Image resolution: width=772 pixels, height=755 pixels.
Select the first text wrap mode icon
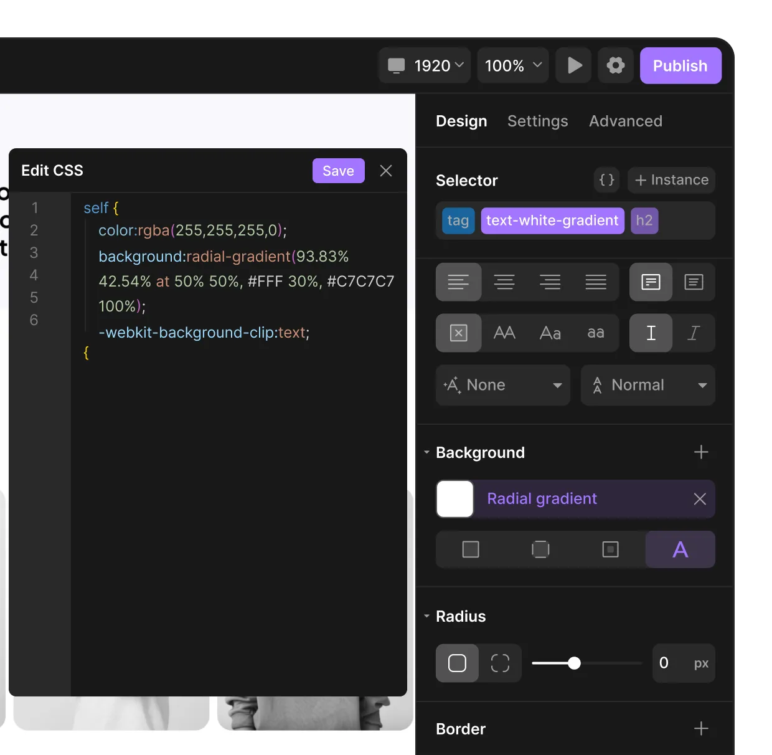651,282
